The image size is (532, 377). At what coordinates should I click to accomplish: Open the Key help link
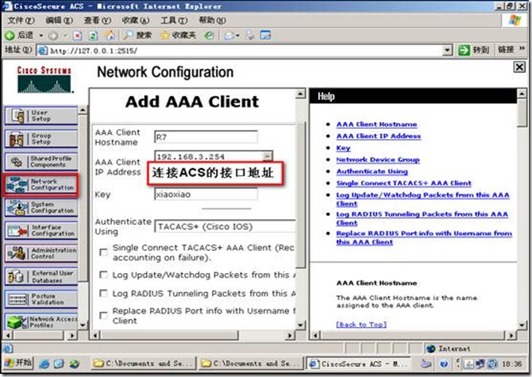coord(343,148)
